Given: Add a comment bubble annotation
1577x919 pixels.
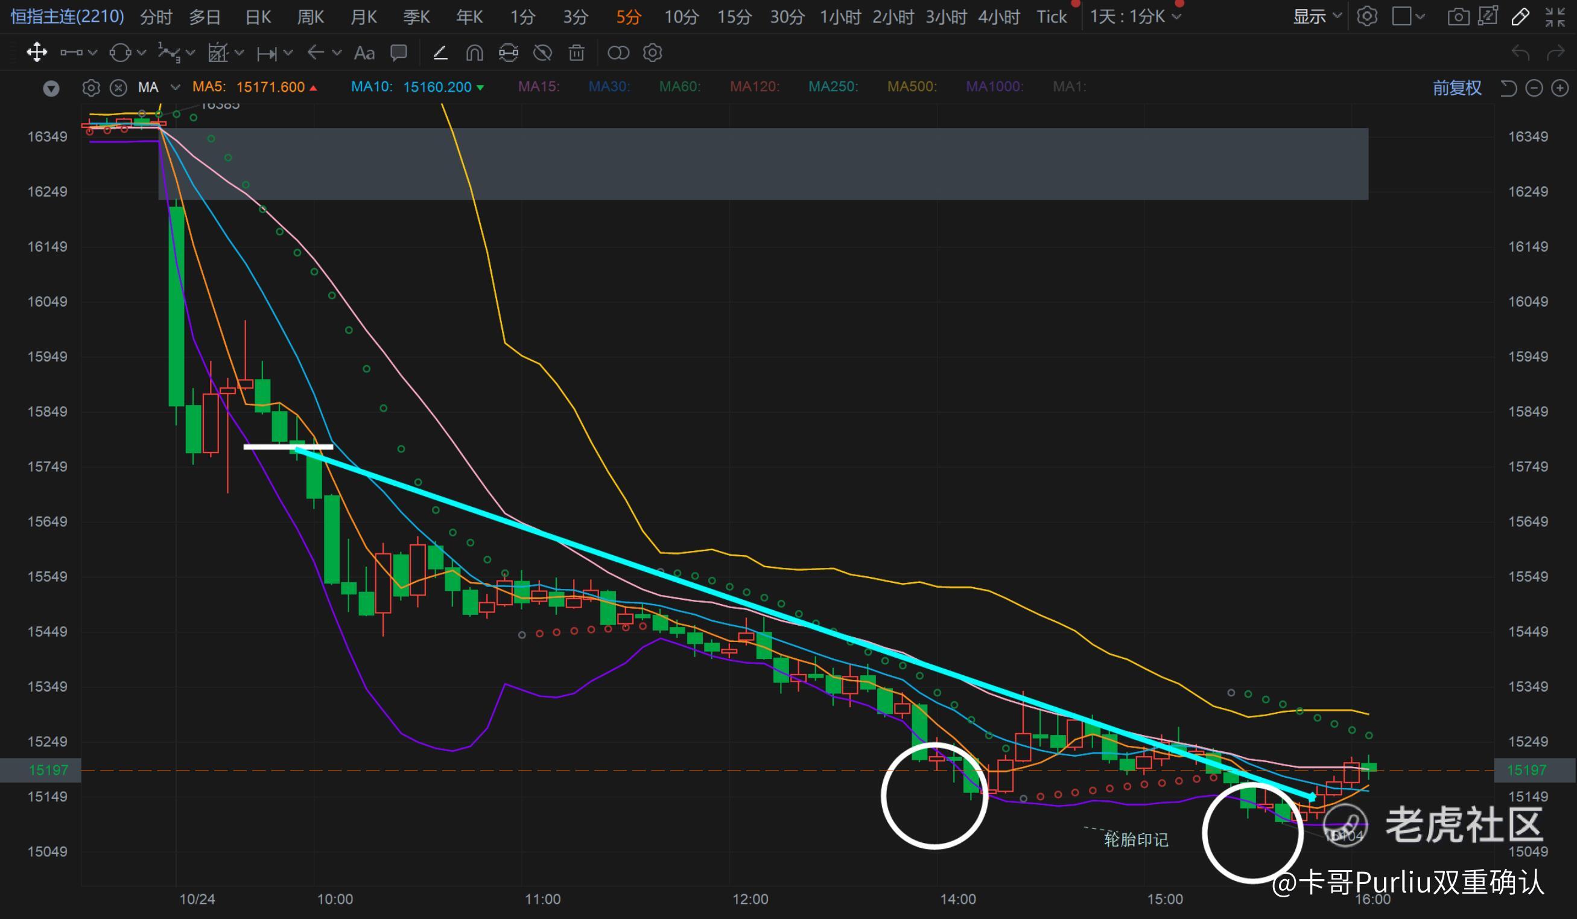Looking at the screenshot, I should click(399, 52).
